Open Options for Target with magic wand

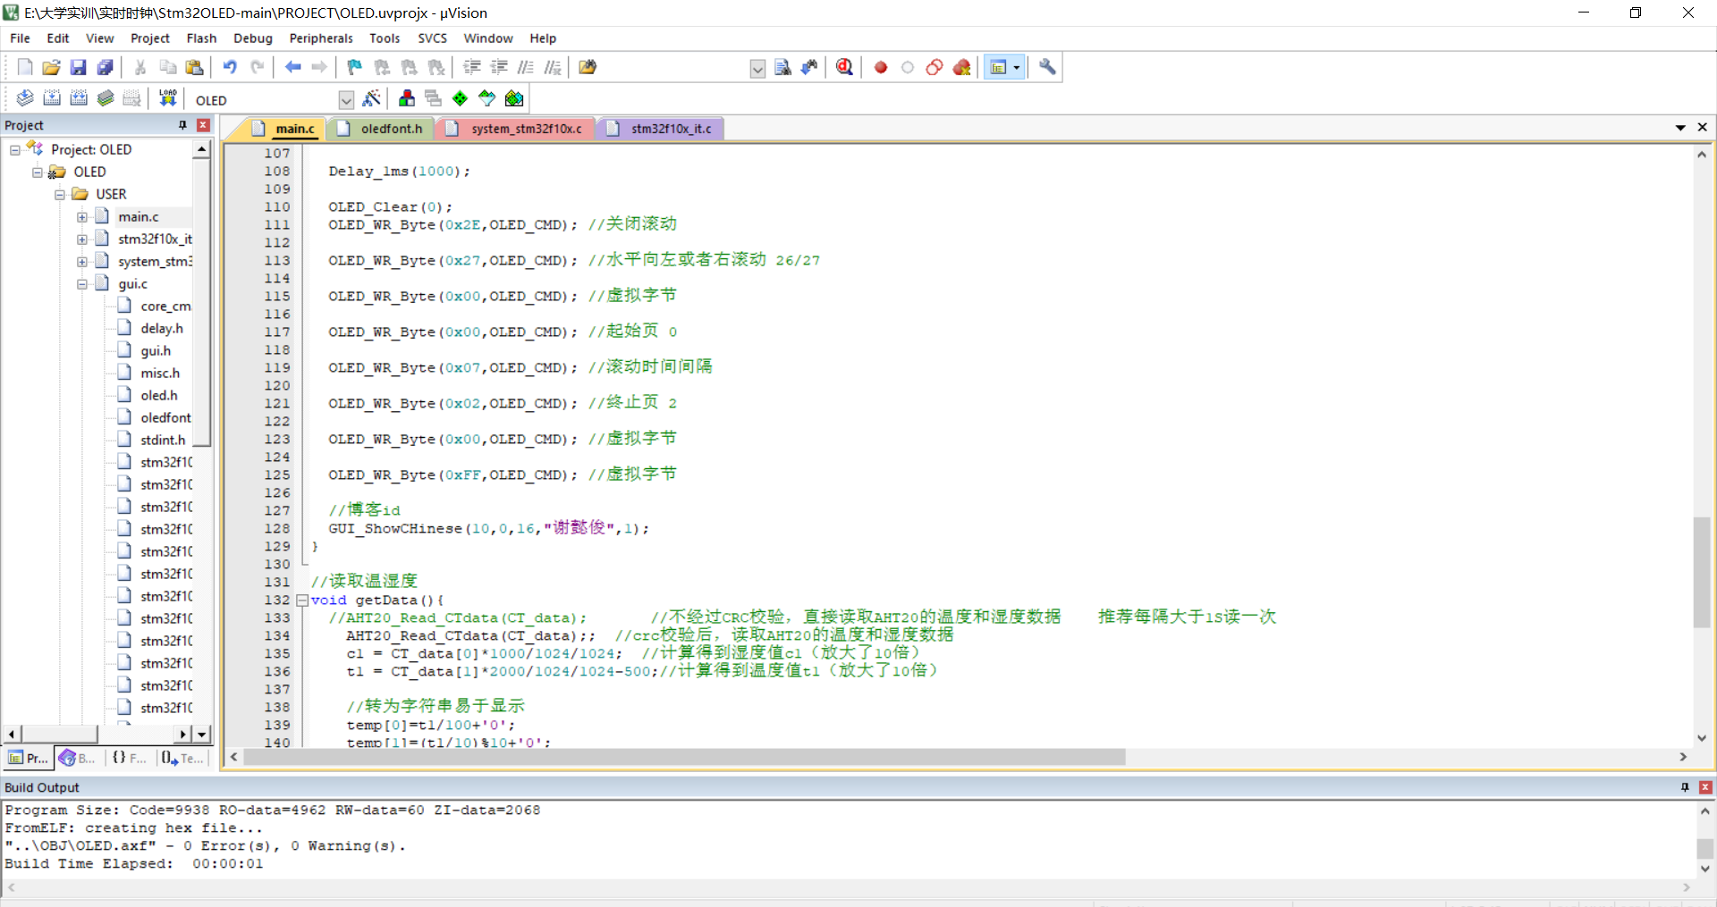pos(372,98)
